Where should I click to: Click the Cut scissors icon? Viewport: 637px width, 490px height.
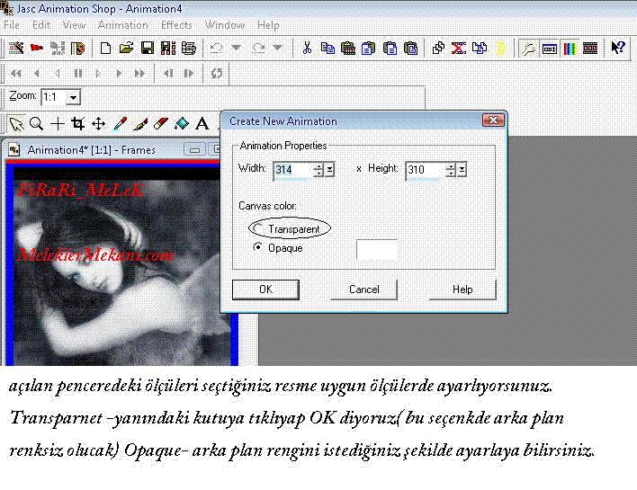pos(307,48)
